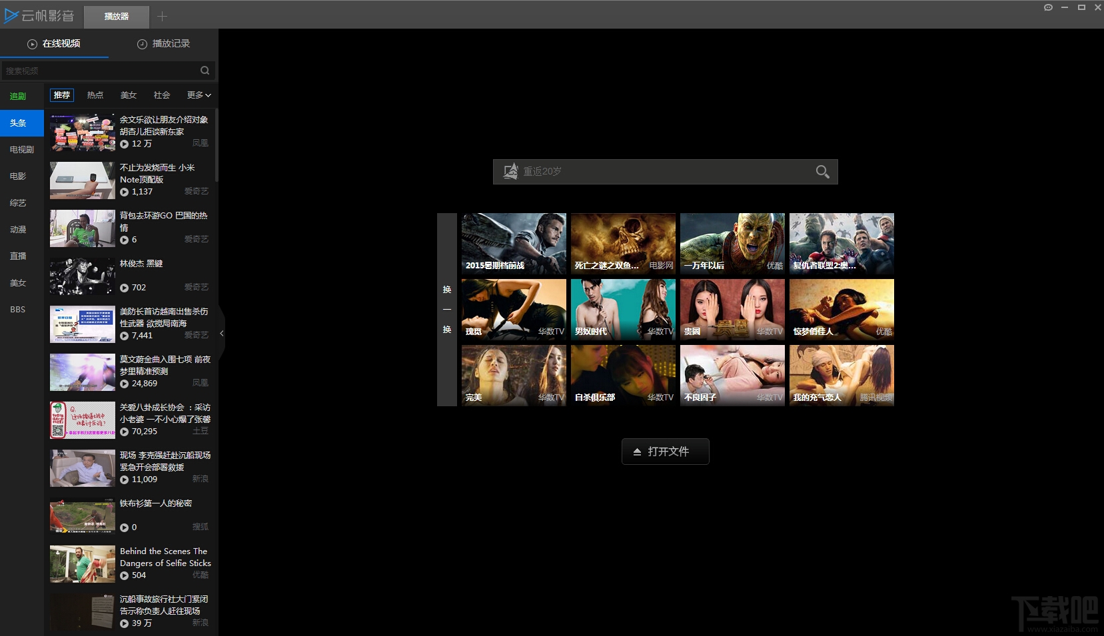Open 电视剧 in the left navigation
This screenshot has height=636, width=1104.
(x=22, y=150)
